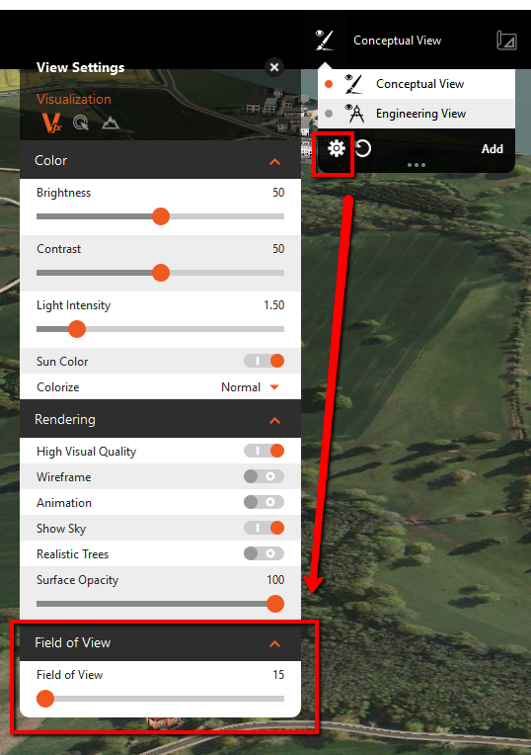Image resolution: width=531 pixels, height=755 pixels.
Task: Choose Engineering View from the list
Action: point(417,114)
